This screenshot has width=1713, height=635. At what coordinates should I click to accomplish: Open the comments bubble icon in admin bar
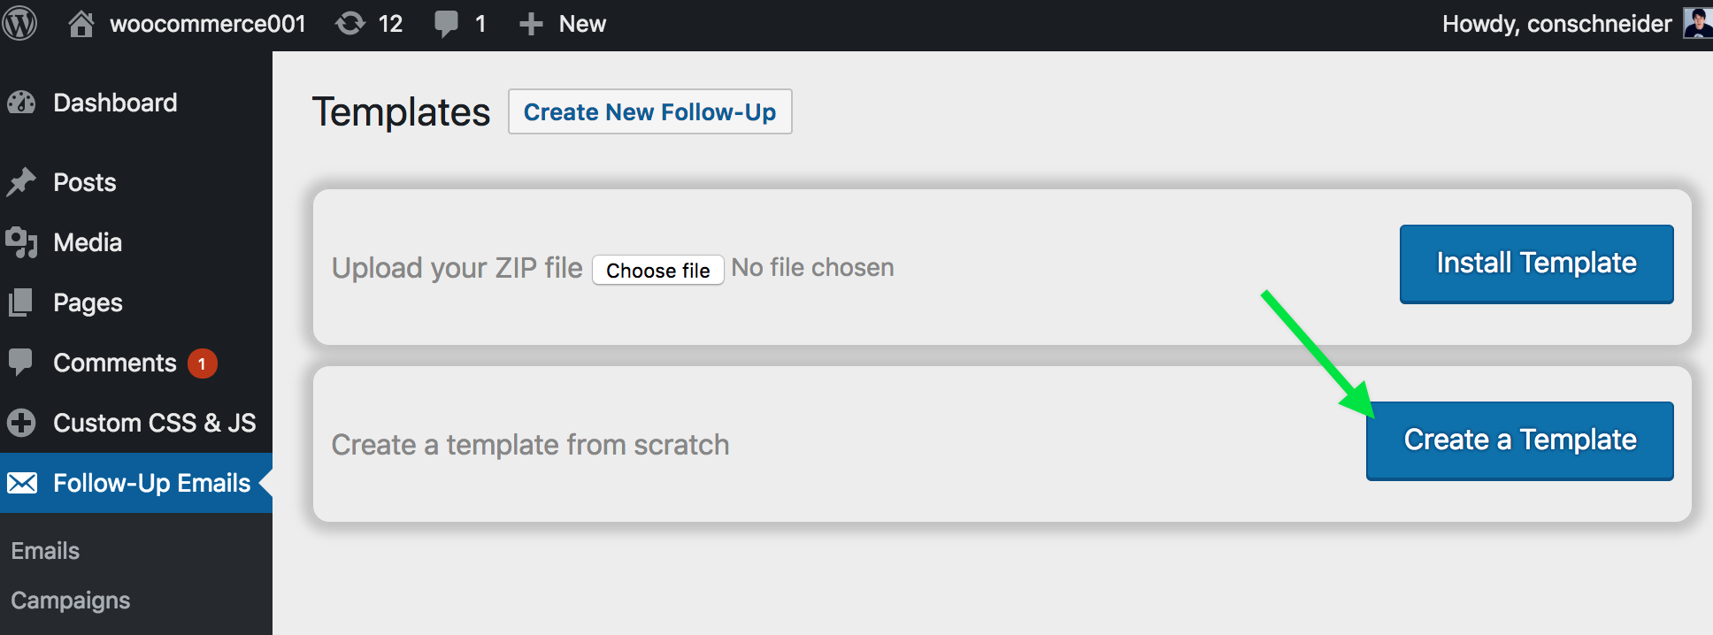(447, 24)
